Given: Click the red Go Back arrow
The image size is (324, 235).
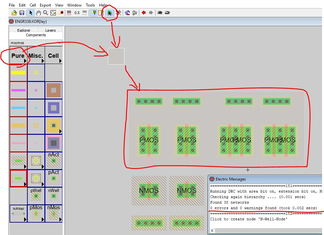Looking at the screenshot, I should click(x=144, y=13).
